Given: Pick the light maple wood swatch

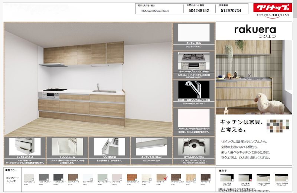Looking at the screenshot, I should [x=191, y=177].
